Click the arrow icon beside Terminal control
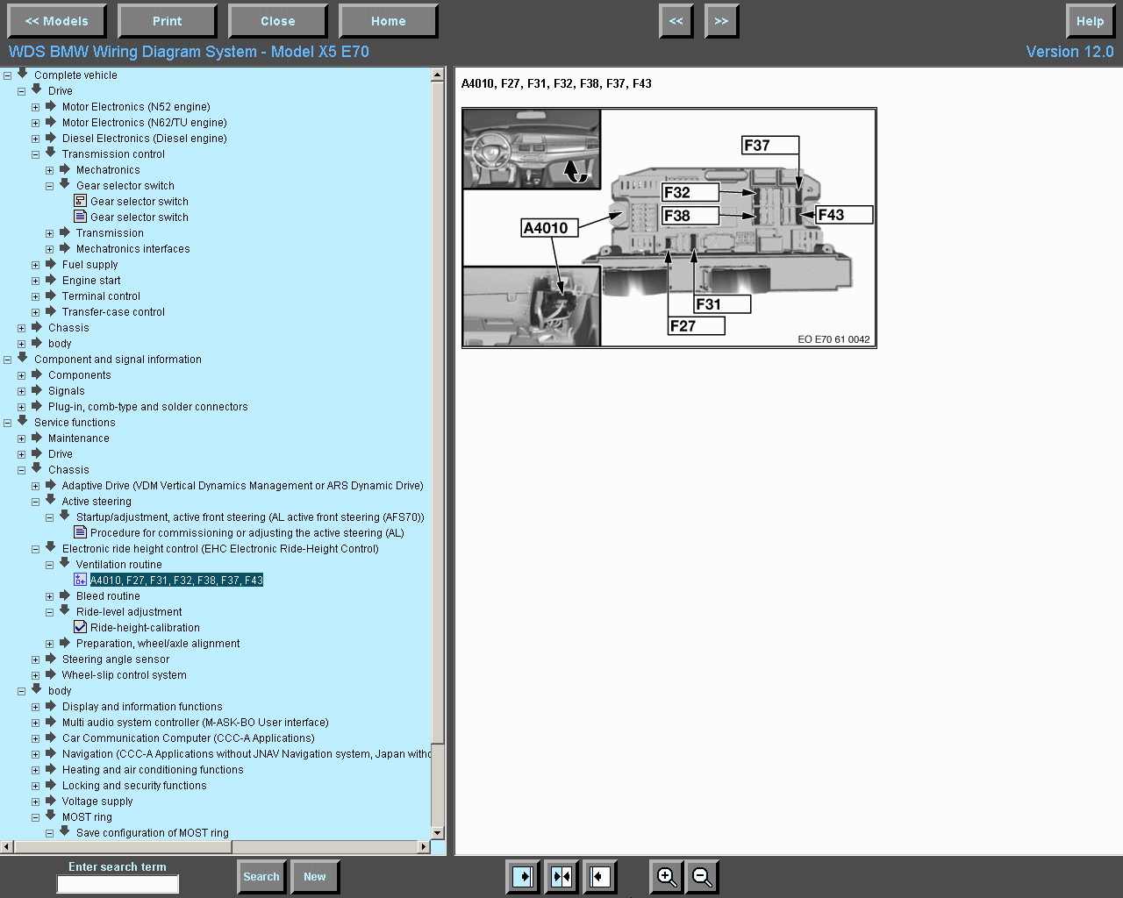Viewport: 1123px width, 898px height. tap(51, 296)
